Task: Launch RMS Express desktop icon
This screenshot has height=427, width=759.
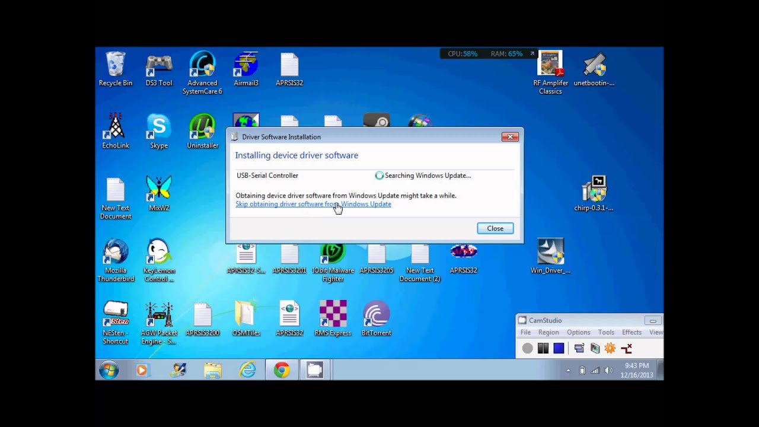Action: [333, 319]
